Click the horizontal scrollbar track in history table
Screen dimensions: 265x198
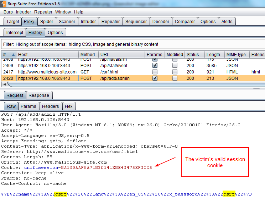point(136,84)
